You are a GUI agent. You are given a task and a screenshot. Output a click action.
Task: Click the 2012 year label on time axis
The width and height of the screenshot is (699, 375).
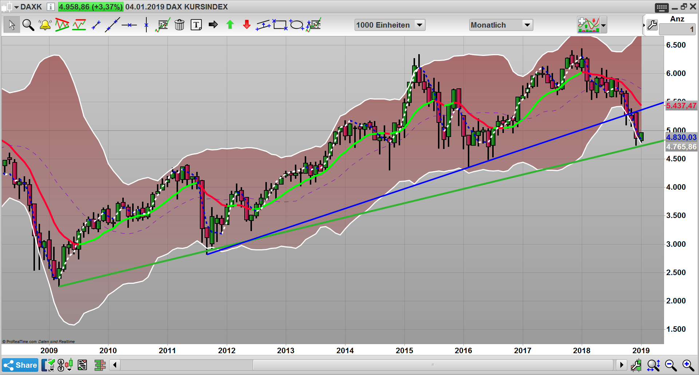click(226, 350)
